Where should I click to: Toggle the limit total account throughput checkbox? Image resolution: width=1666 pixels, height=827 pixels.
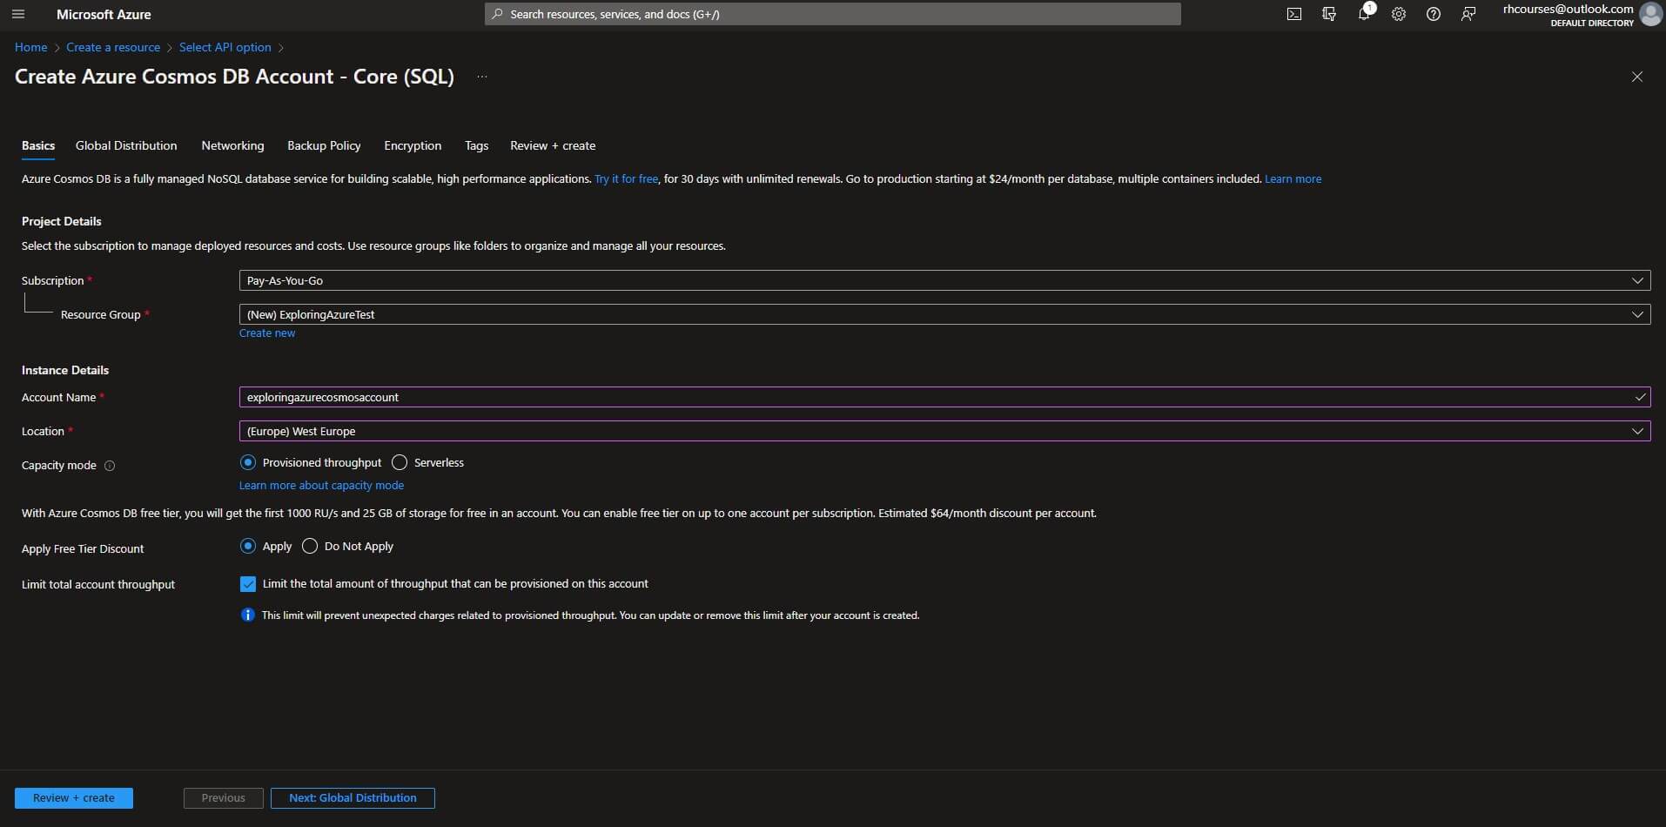(x=248, y=584)
